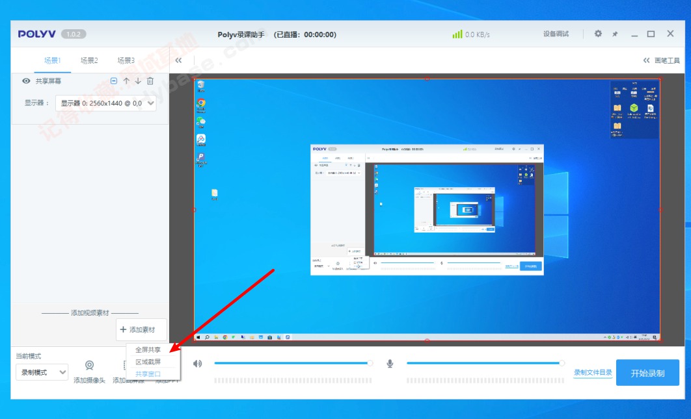Click the 添加视频素材 heading text
Viewport: 691px width, 419px height.
tap(90, 313)
